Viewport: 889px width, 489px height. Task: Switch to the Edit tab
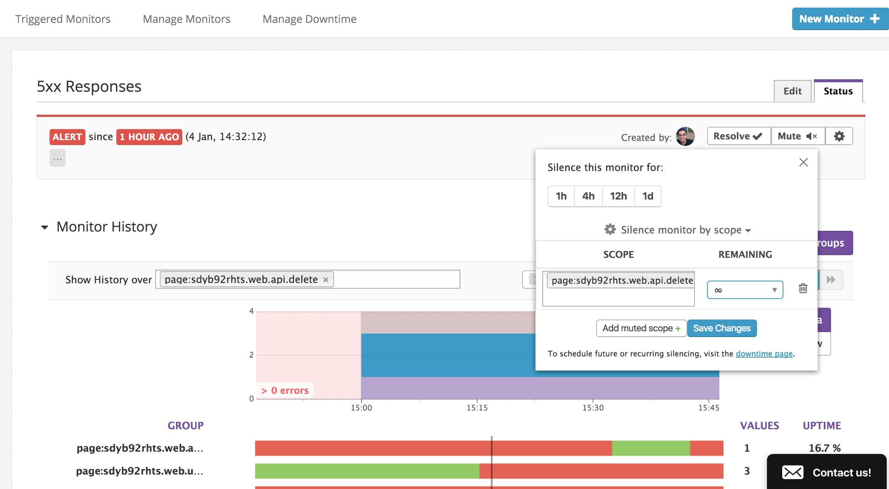tap(792, 91)
